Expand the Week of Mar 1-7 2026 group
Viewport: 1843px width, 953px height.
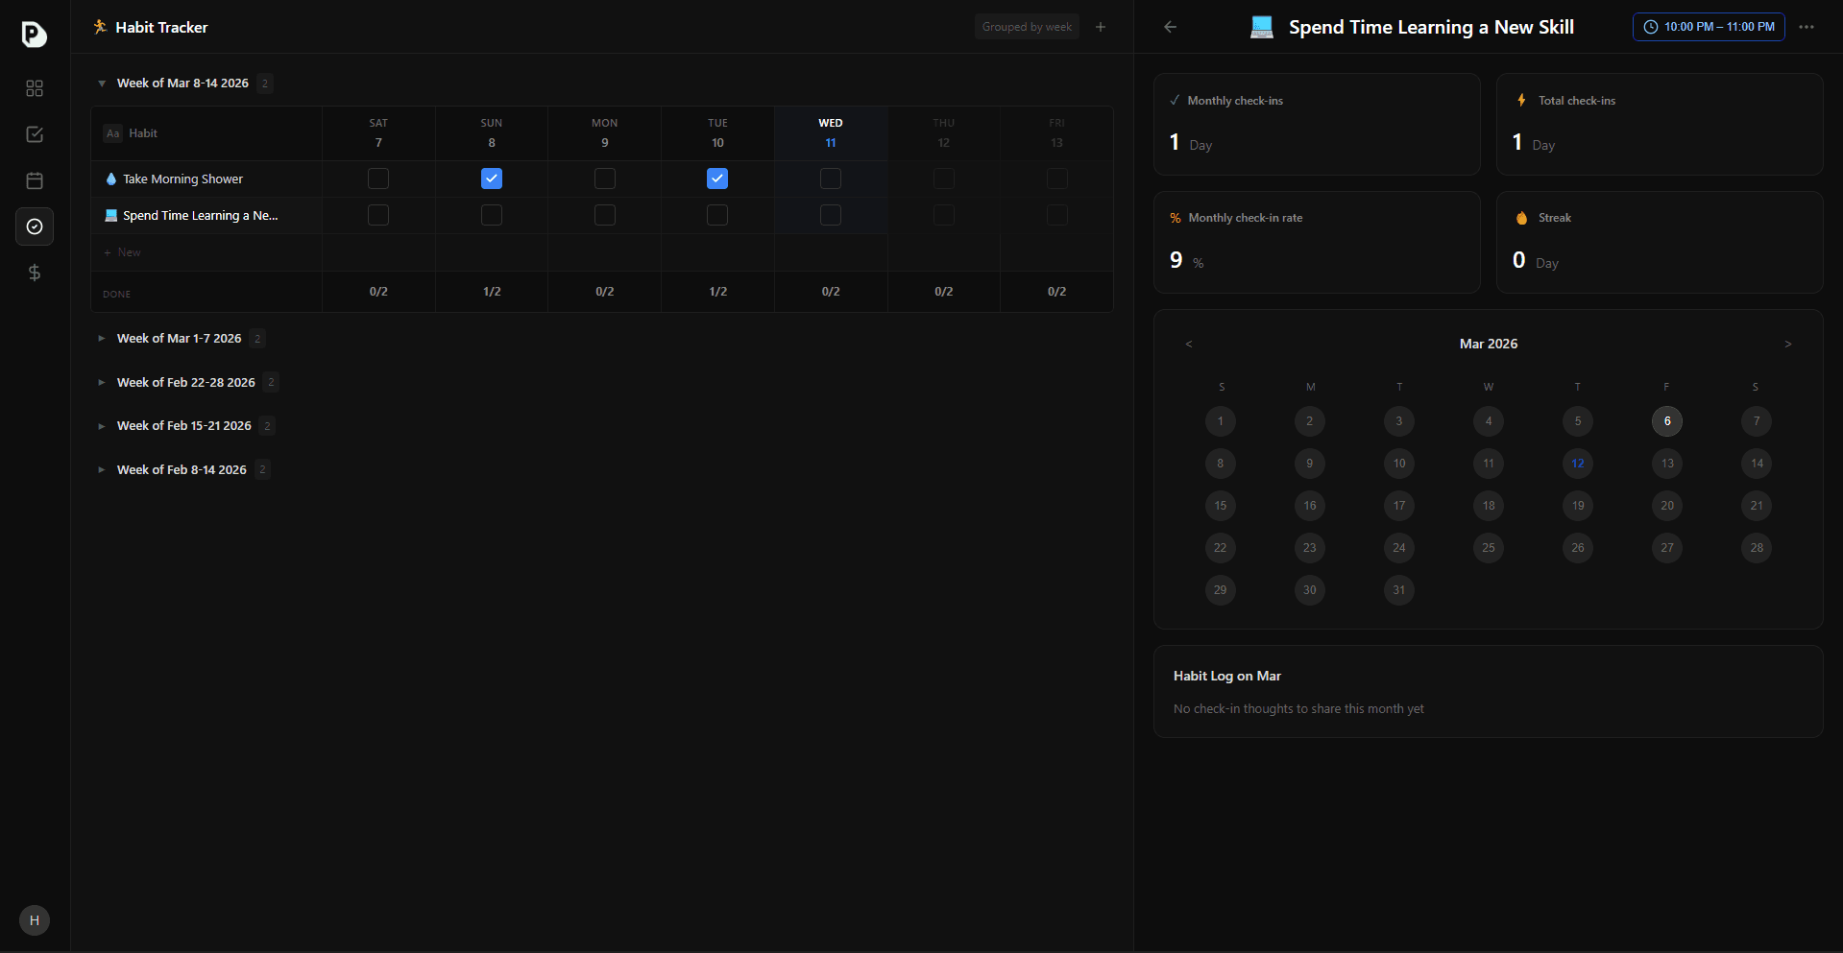pyautogui.click(x=102, y=339)
